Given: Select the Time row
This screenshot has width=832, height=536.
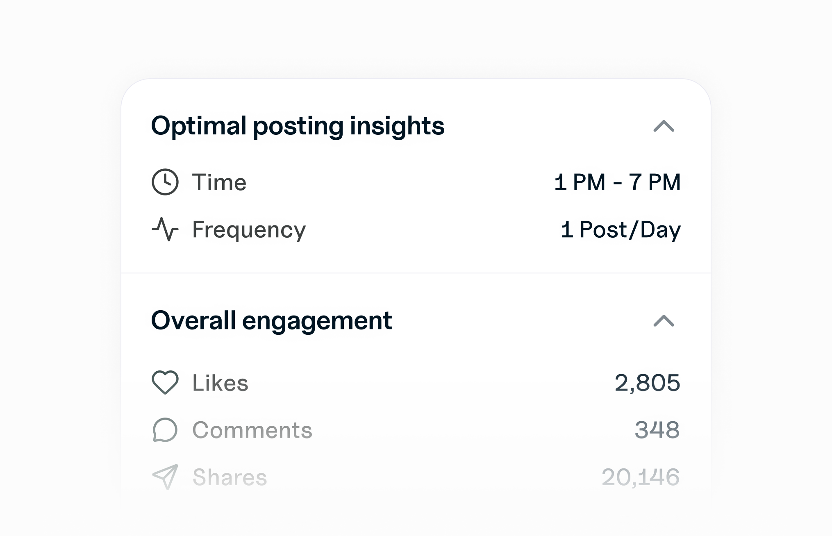Looking at the screenshot, I should click(219, 182).
